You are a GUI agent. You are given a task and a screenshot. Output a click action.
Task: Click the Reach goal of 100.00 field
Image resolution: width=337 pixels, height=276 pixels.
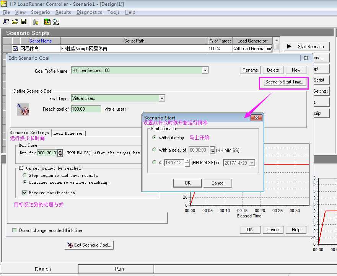click(86, 109)
